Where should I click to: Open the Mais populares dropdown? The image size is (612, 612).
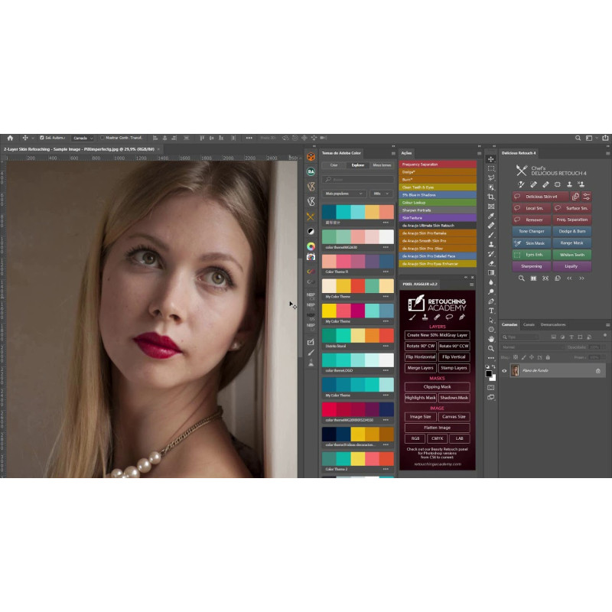[343, 194]
